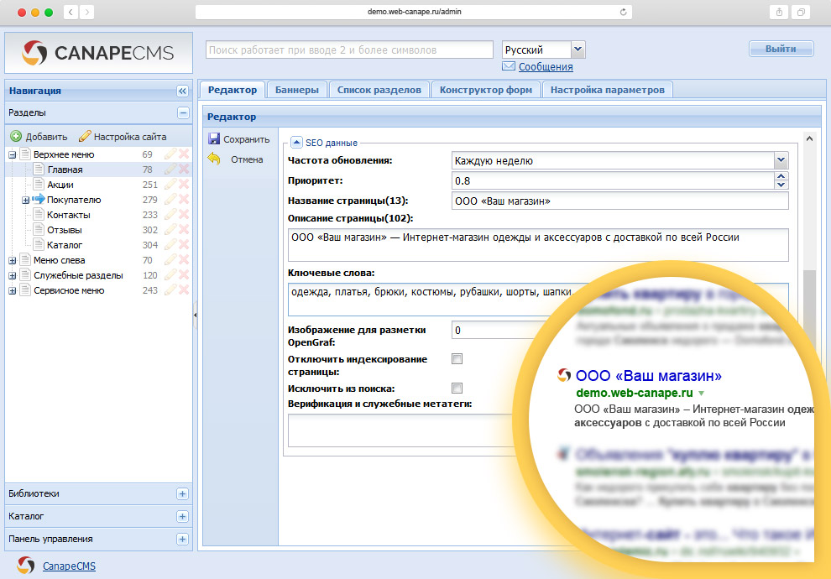Increase the Приоритет value with up arrow

pos(781,176)
